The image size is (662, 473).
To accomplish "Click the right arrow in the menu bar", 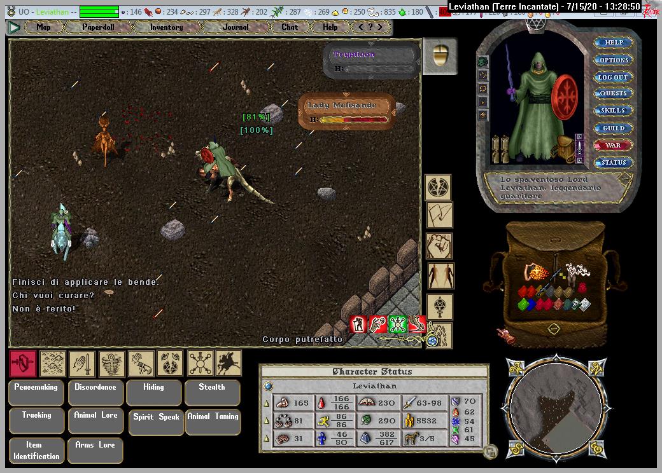I will tap(381, 27).
